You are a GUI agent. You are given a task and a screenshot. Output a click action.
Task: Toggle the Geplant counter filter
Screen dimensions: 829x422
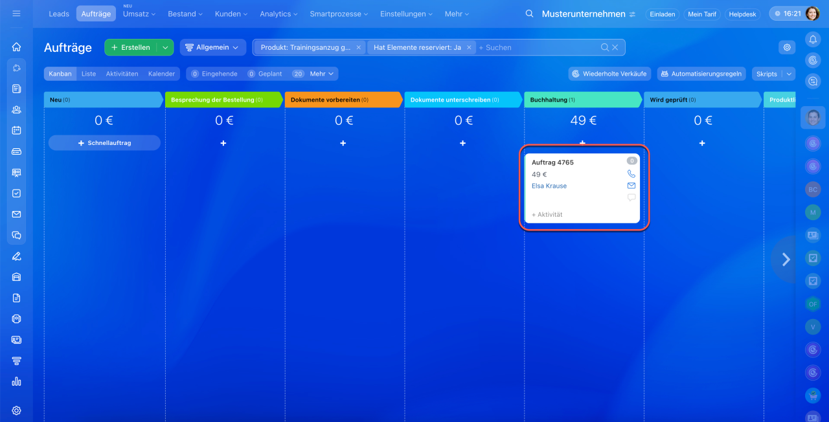(265, 74)
